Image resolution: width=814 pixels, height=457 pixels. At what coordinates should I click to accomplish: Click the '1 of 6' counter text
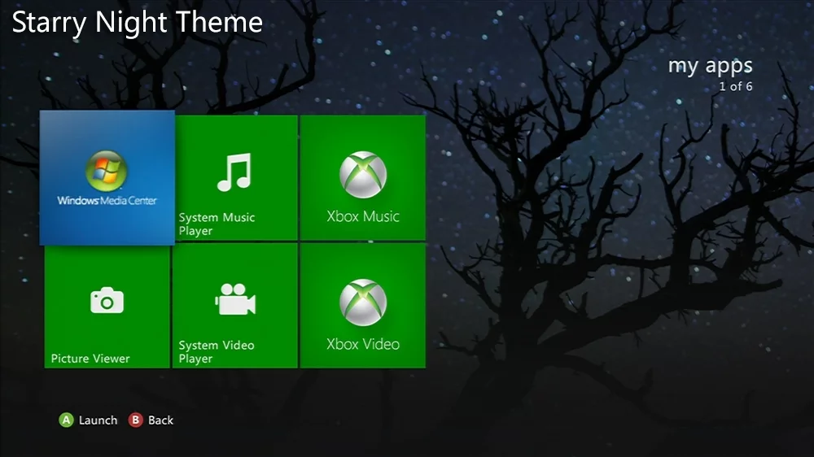click(736, 87)
